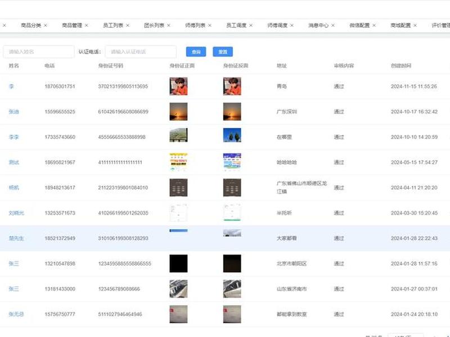
Task: View ID front photo in 山东省济南市 row
Action: (x=178, y=289)
